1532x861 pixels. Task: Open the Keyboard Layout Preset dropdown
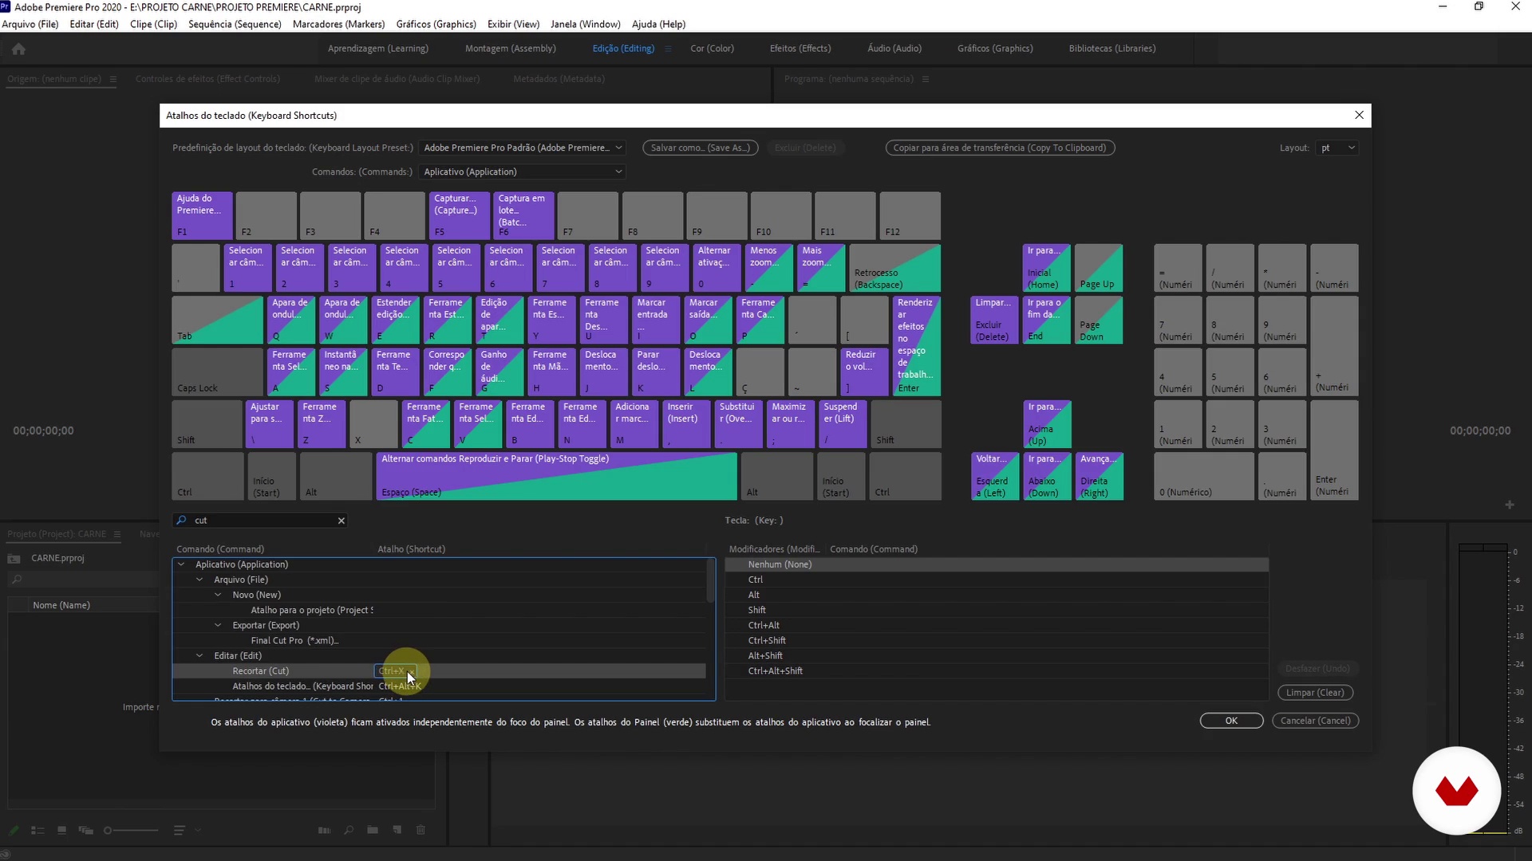point(522,147)
